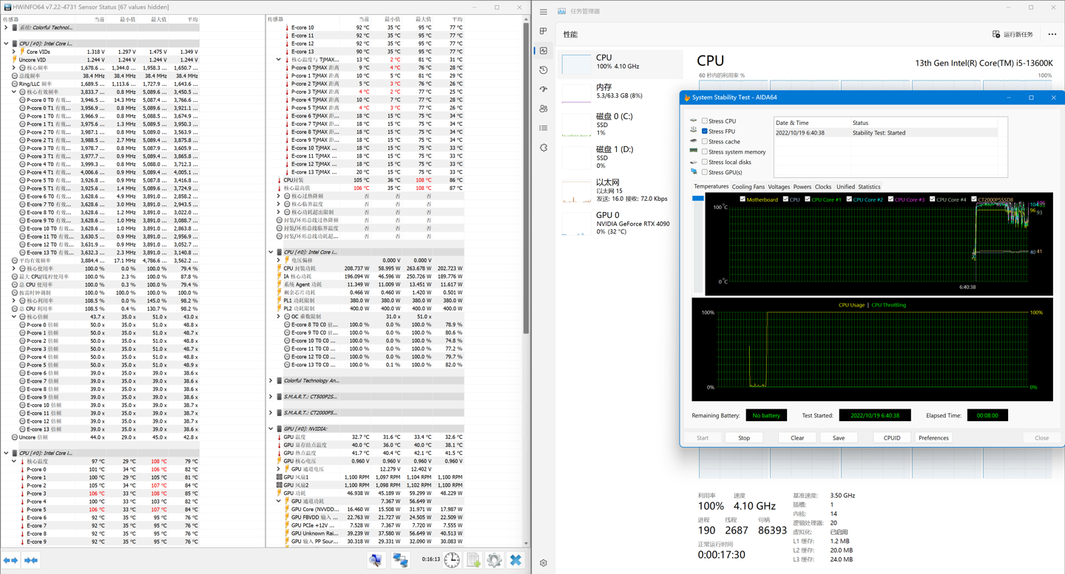Select 以太网 performance item in Task Manager
The width and height of the screenshot is (1065, 574).
coord(620,190)
